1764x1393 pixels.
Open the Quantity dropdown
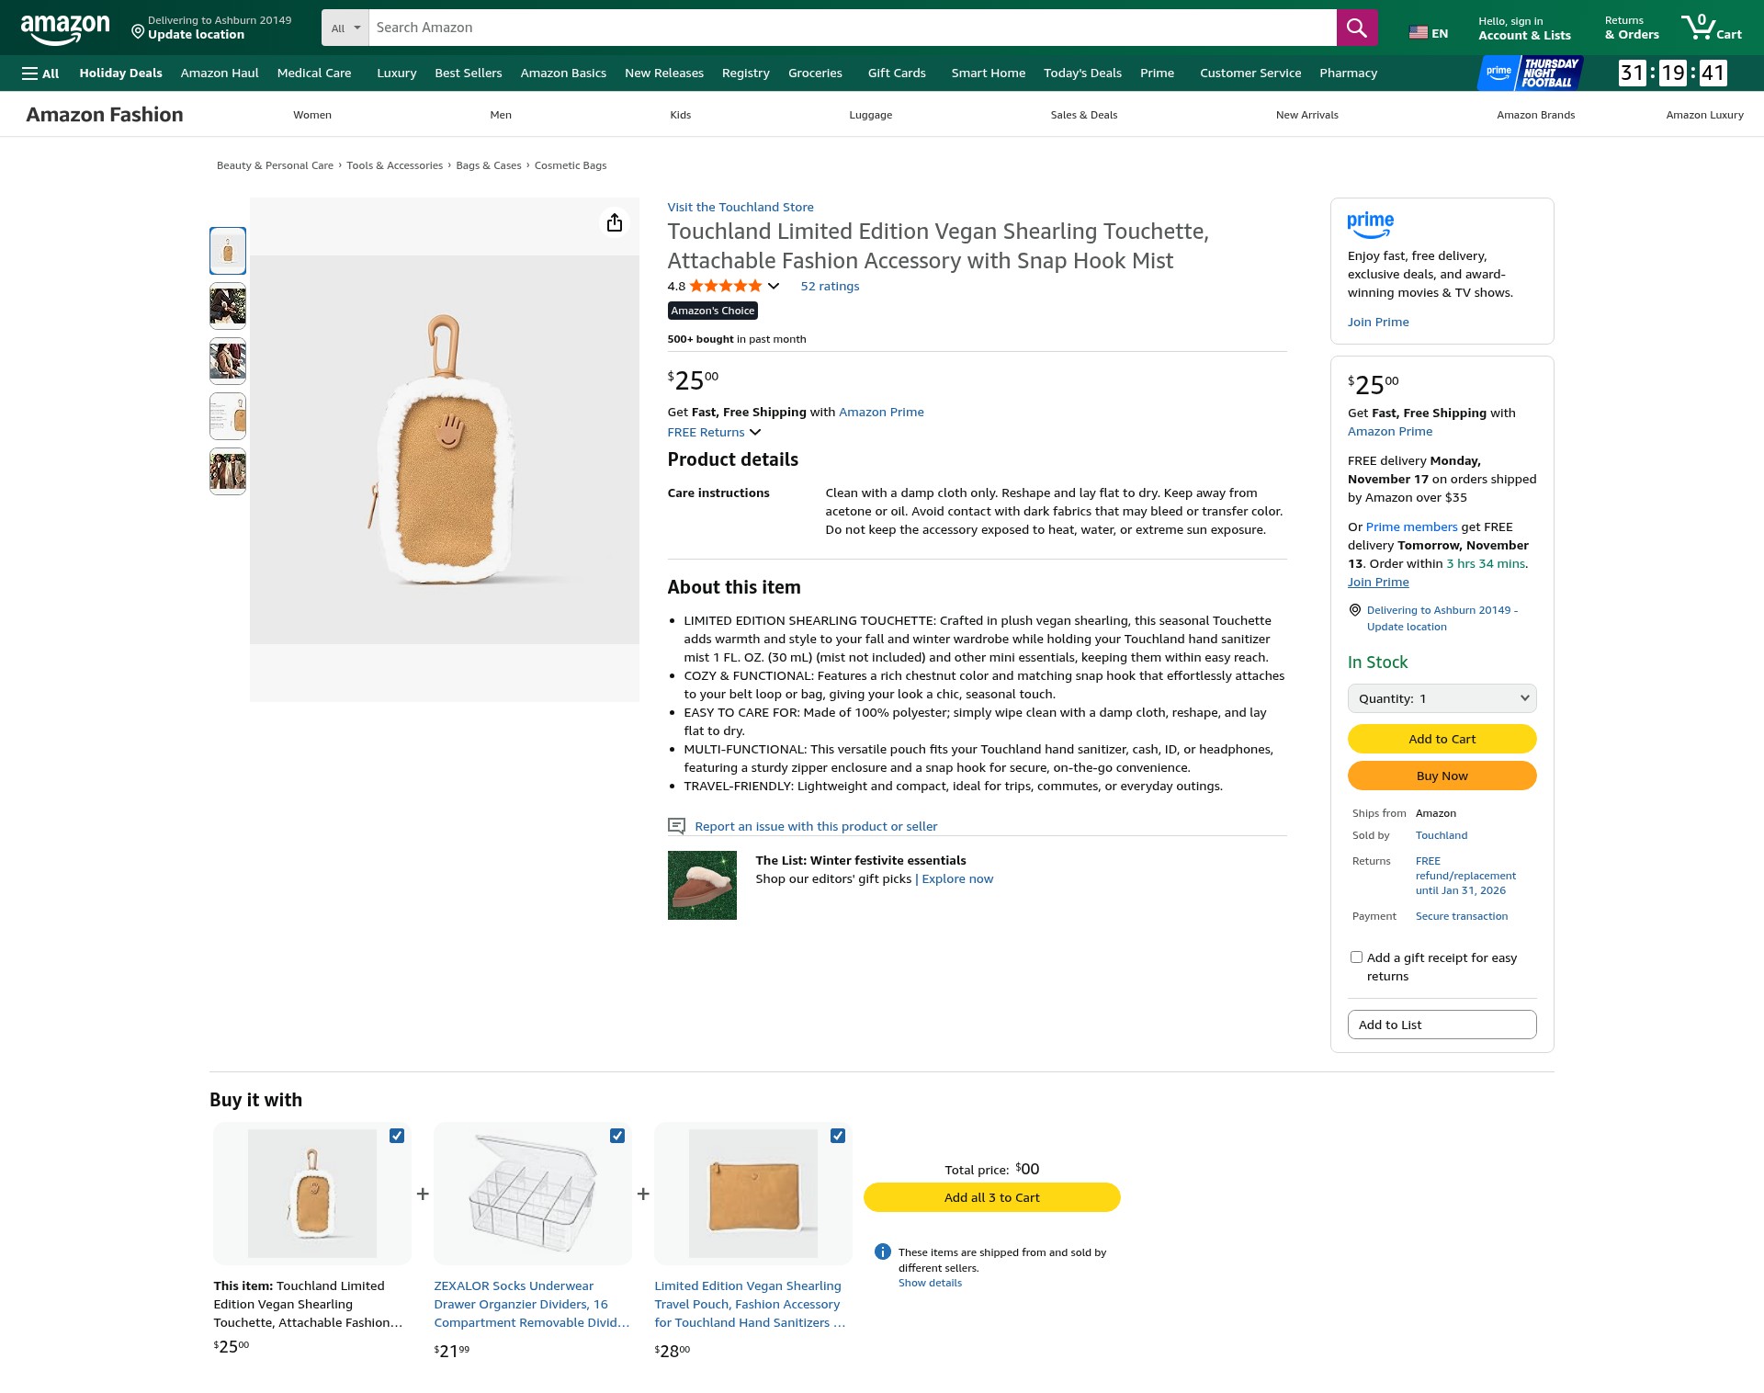pyautogui.click(x=1442, y=698)
